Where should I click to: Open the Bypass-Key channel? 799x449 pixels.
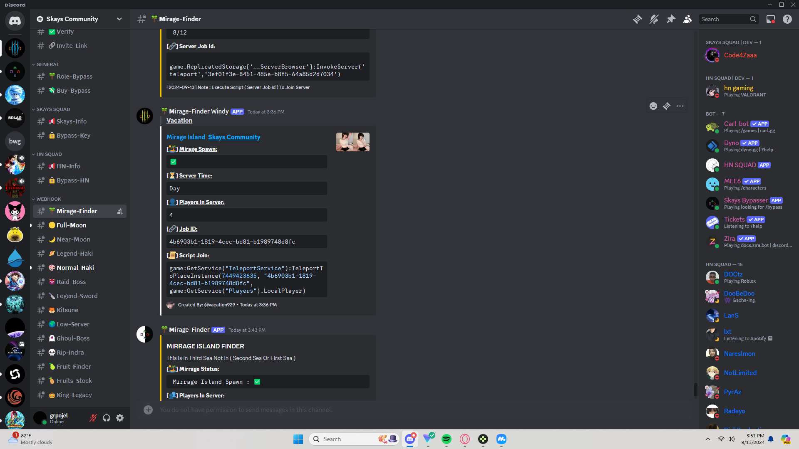pos(80,136)
